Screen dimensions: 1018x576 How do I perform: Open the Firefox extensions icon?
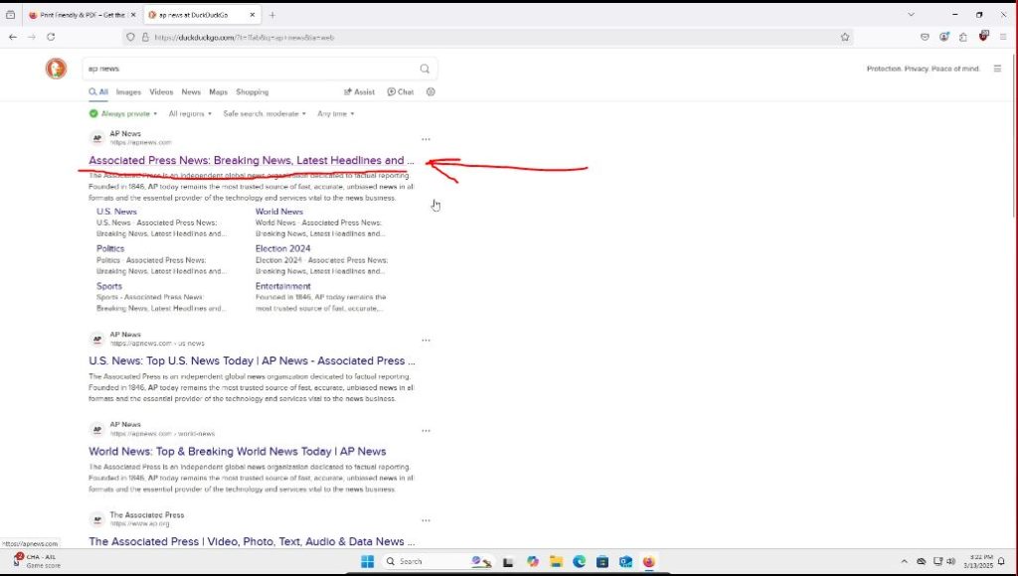(x=962, y=37)
